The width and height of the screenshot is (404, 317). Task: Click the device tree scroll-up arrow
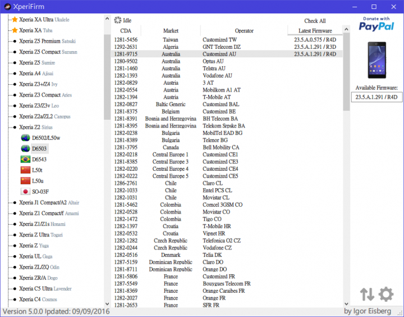point(107,19)
